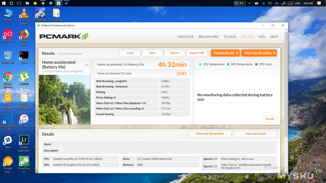Select Adobe Lightroom desktop shortcut

pos(24,144)
